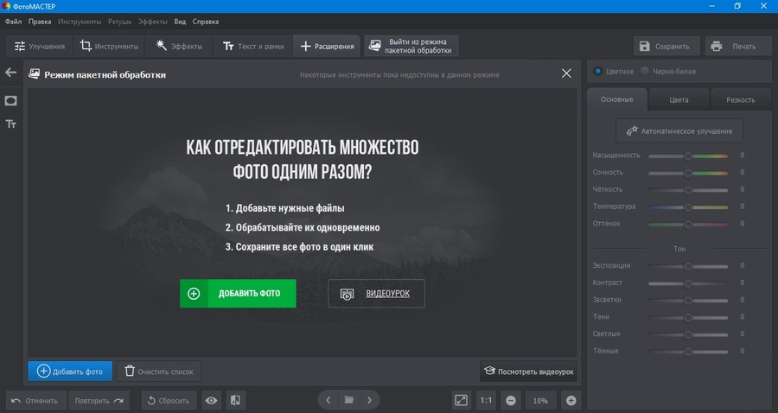
Task: Switch to the Цвета panel tab
Action: [679, 99]
